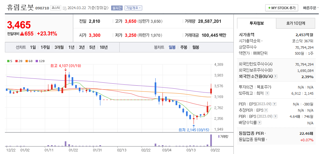Expand arrow next to 동일업종 등락률
325x154 pixels.
[266, 140]
